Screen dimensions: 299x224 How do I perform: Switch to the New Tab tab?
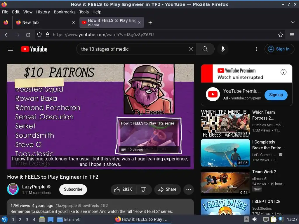click(45, 22)
